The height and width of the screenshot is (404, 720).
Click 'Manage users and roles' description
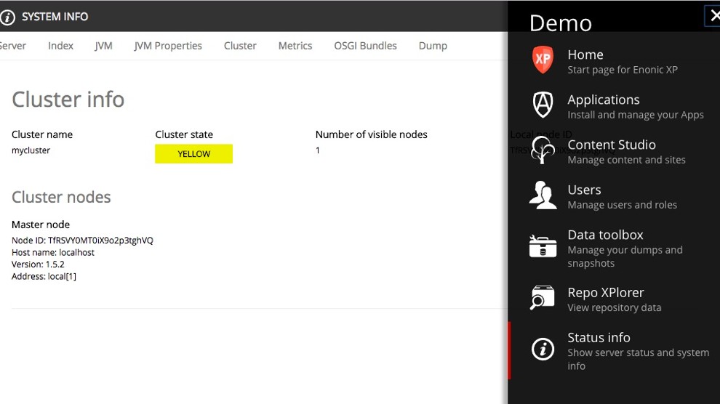click(623, 205)
